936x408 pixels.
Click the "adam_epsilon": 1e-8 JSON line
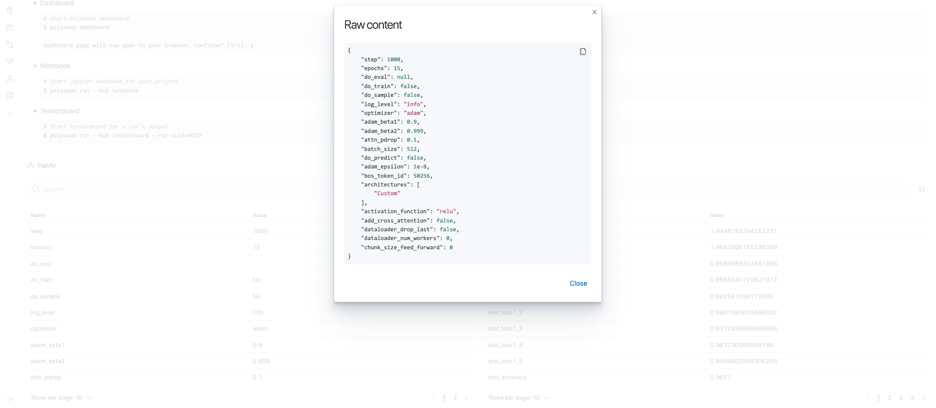[395, 167]
